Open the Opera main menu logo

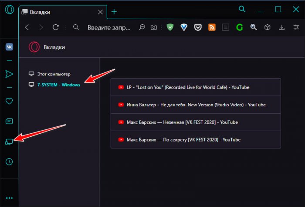(x=9, y=9)
